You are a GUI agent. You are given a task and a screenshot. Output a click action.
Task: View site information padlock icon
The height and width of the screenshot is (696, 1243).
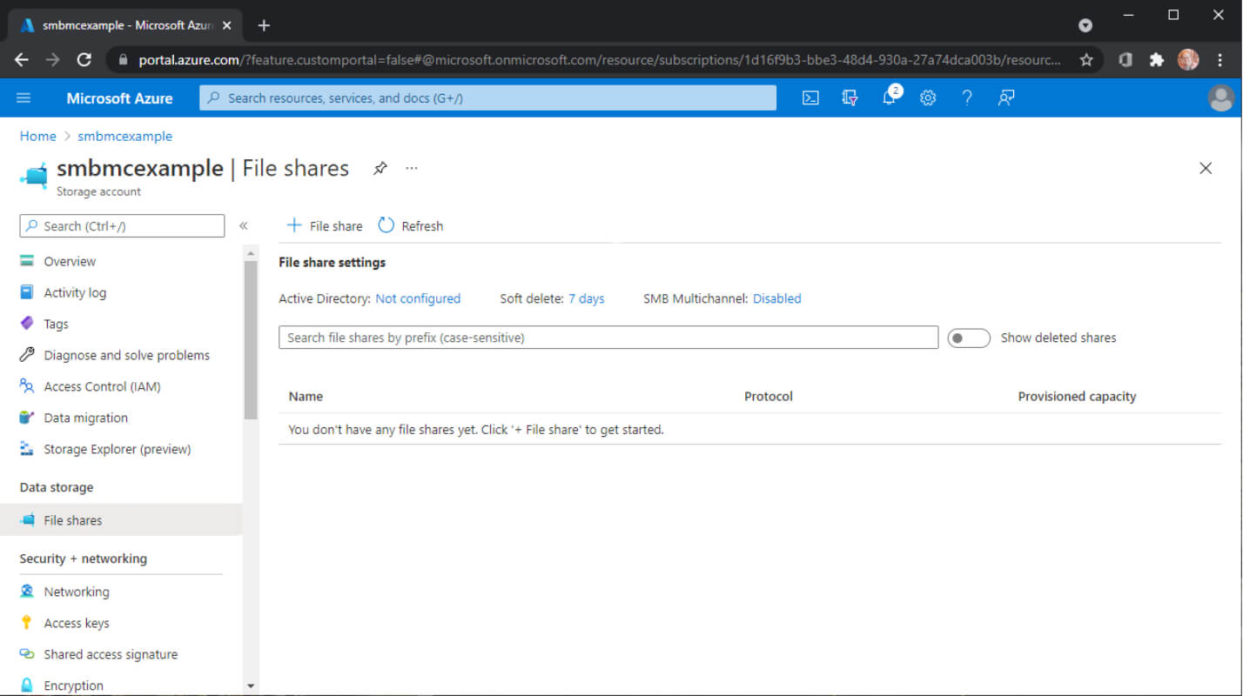[122, 60]
